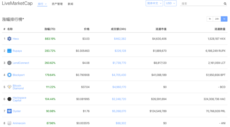Open the Bitcoin Diamond coin link
230x127 pixels.
coord(18,87)
